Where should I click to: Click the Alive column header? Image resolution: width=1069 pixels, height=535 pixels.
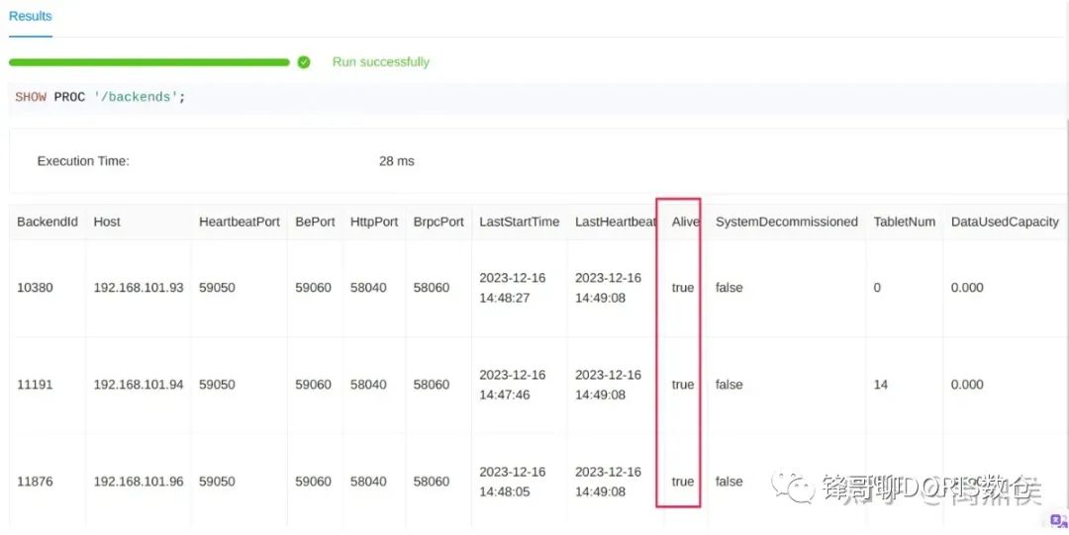click(x=685, y=223)
